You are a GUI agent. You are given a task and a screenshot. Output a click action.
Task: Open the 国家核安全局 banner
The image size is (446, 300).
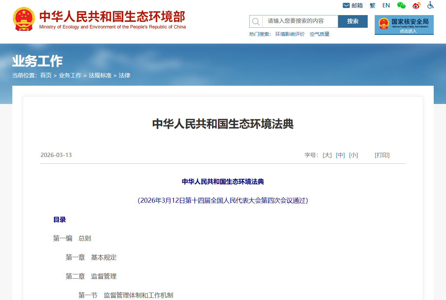[404, 25]
